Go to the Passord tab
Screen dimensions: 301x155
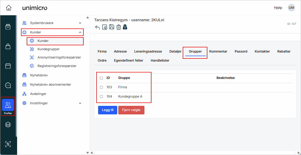click(x=241, y=51)
